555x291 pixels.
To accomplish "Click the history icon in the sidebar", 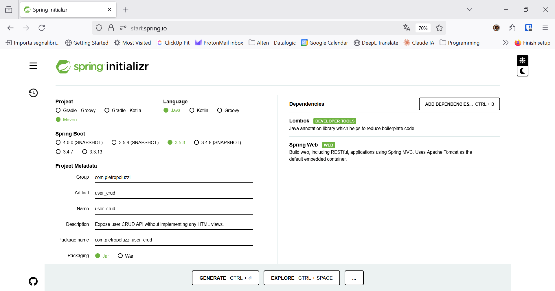I will [x=33, y=93].
